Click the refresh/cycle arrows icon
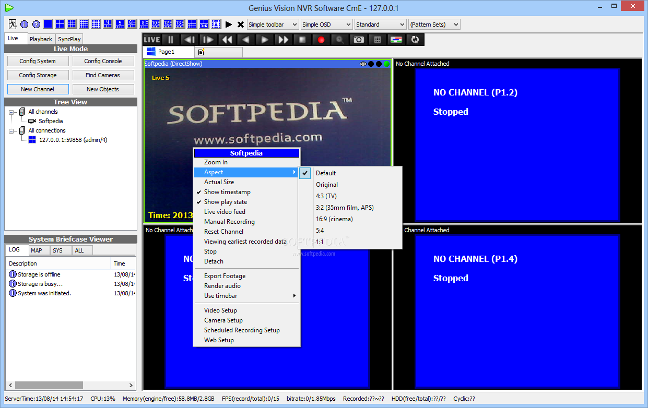Viewport: 648px width, 408px height. pos(415,39)
